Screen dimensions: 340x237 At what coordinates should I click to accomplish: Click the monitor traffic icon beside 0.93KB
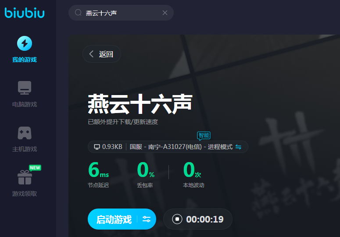tap(97, 147)
